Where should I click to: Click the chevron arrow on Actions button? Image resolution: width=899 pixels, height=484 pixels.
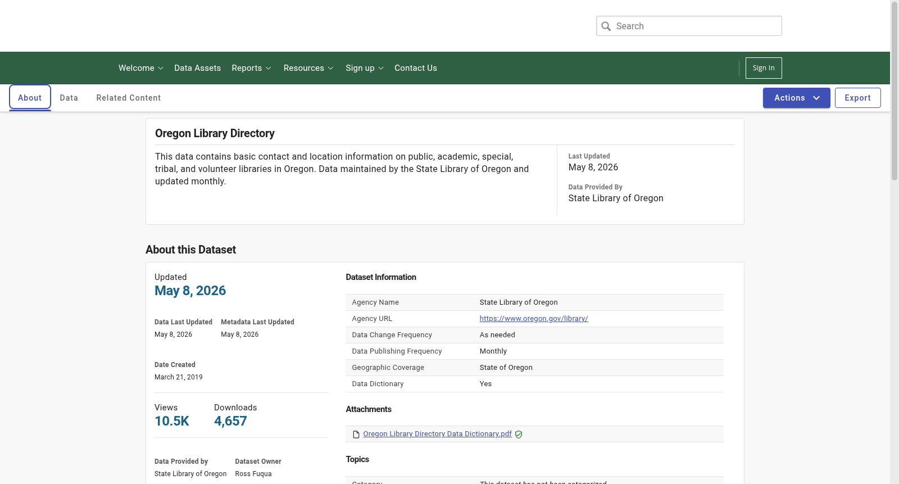[816, 98]
